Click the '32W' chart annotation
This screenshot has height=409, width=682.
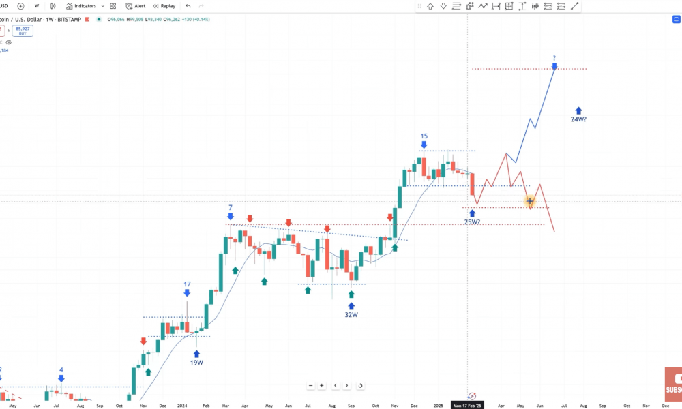pyautogui.click(x=351, y=315)
